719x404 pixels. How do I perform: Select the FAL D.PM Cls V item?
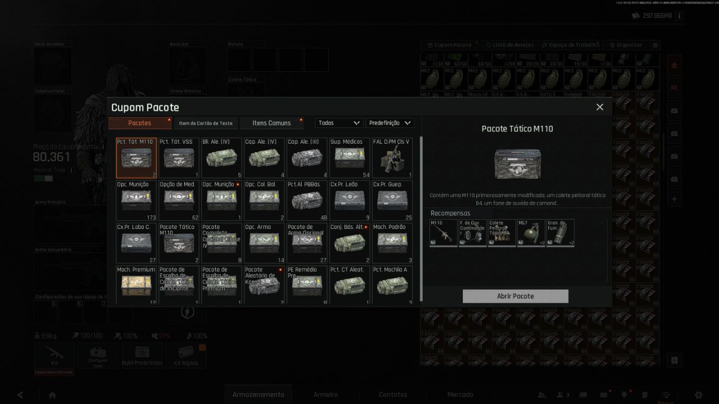coord(392,158)
